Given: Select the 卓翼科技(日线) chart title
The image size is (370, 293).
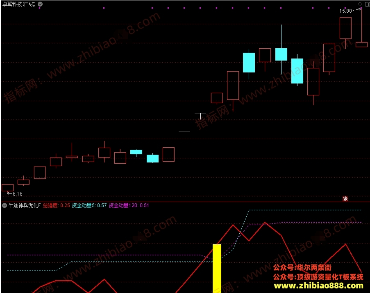Looking at the screenshot, I should [19, 4].
